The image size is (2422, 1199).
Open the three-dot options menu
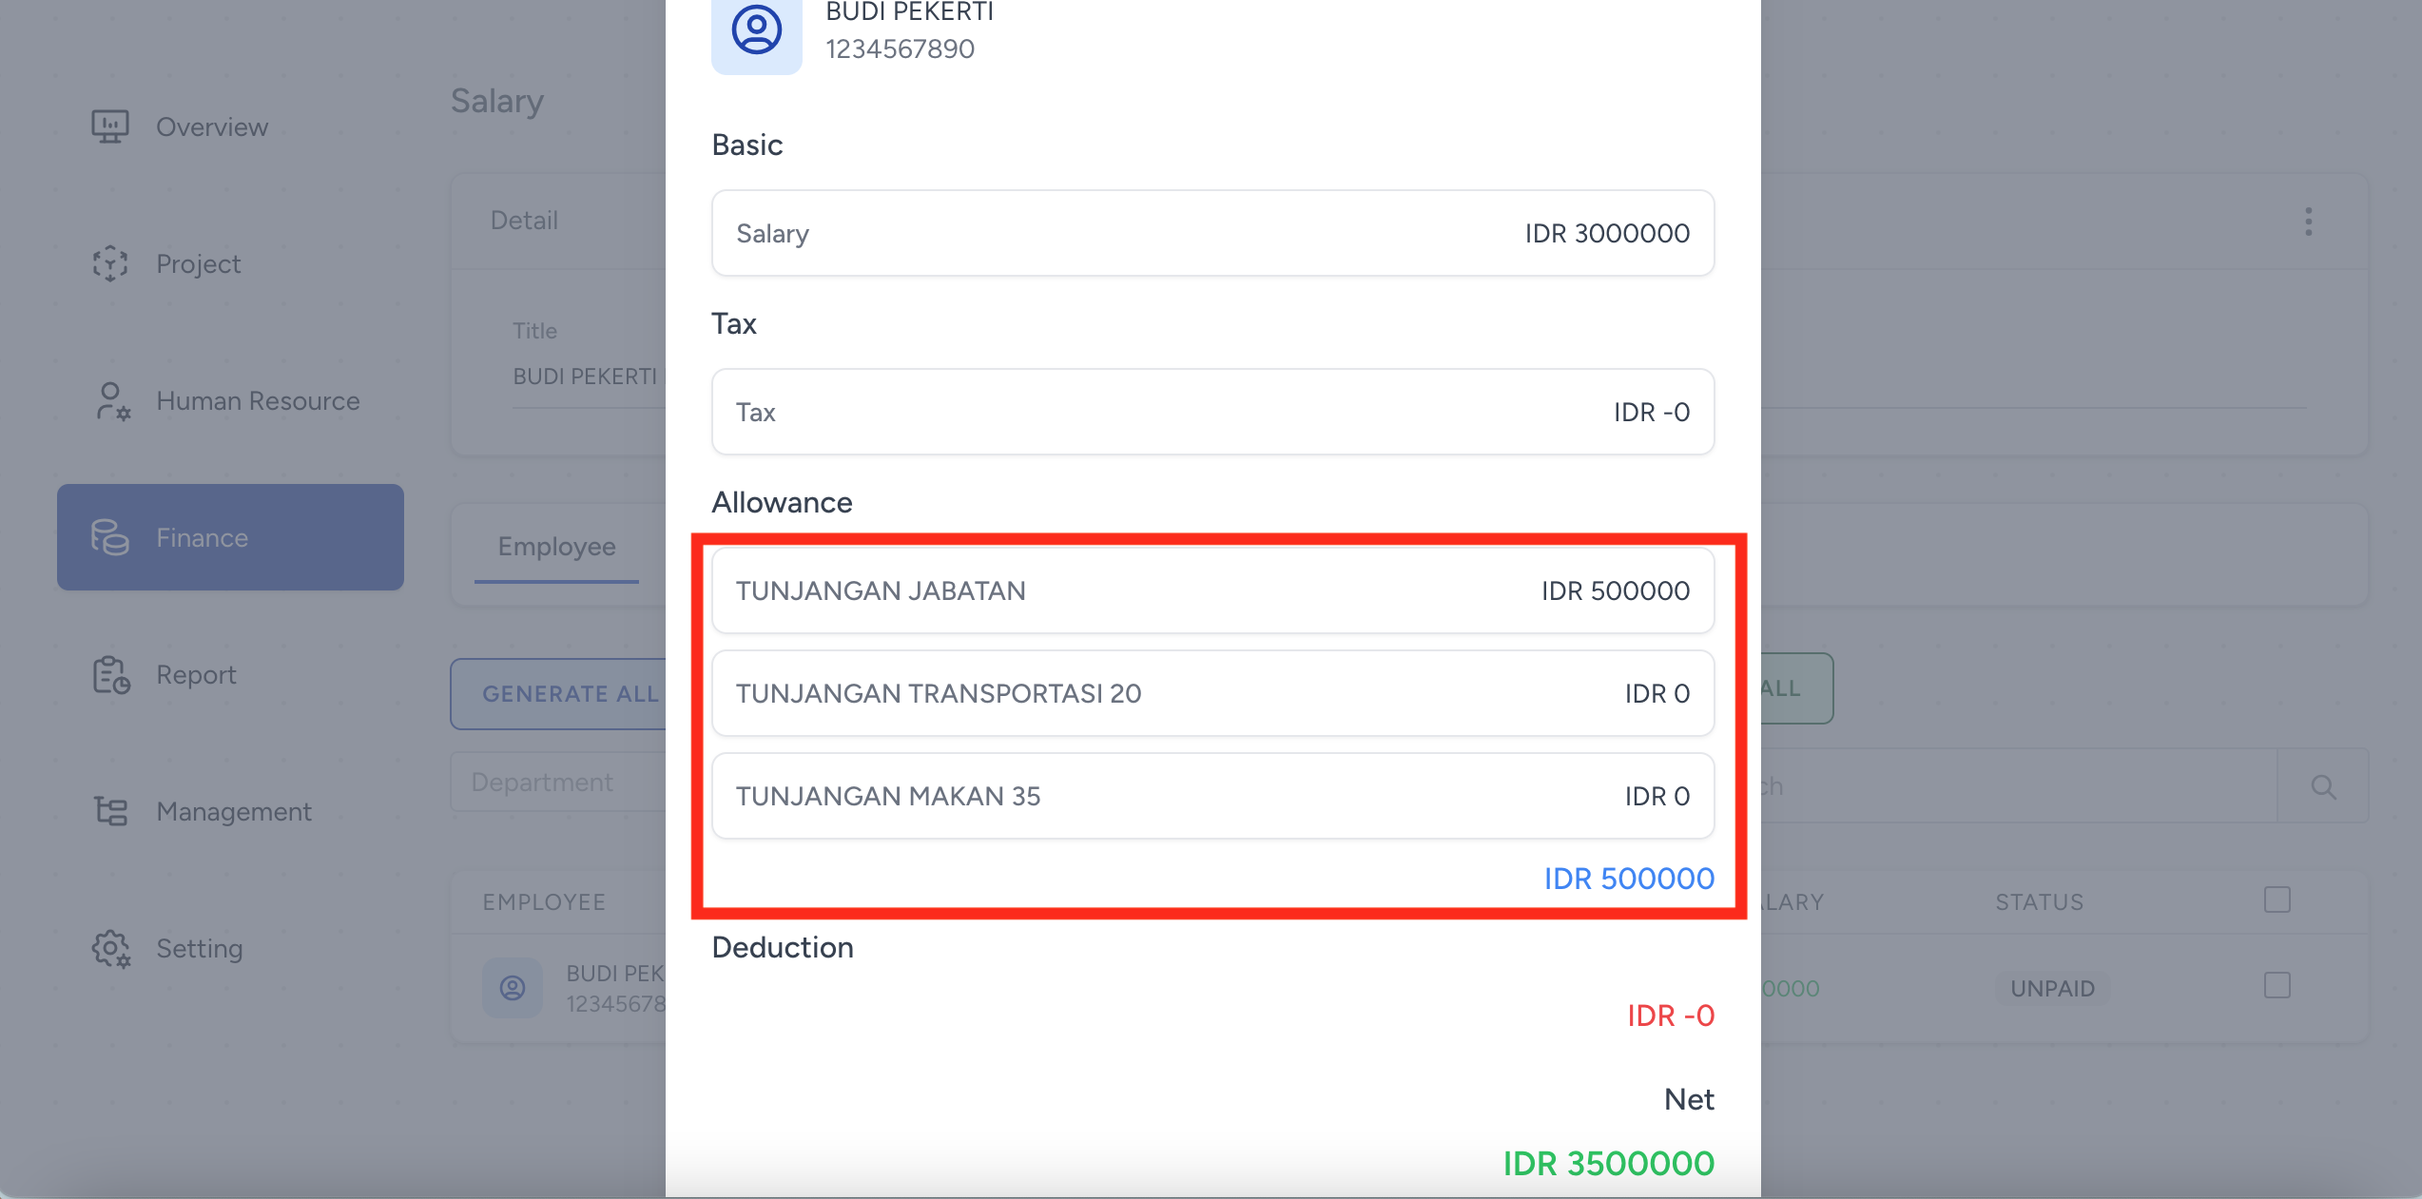pos(2308,222)
